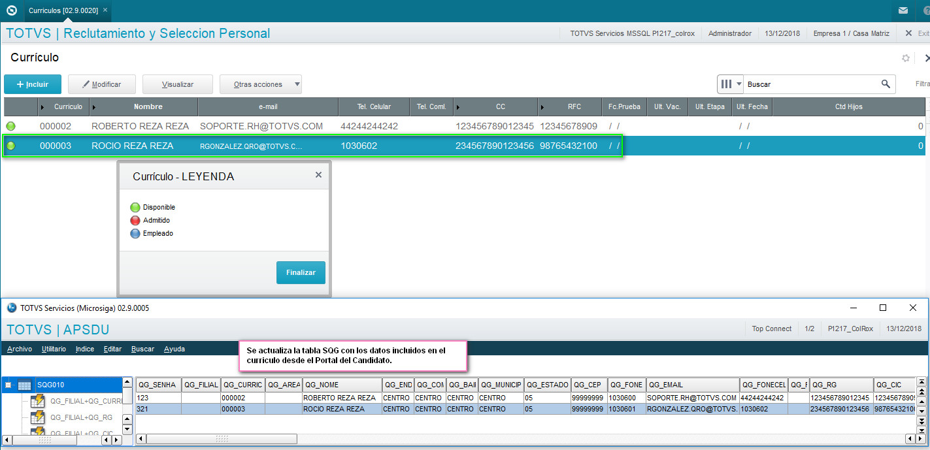The width and height of the screenshot is (930, 450).
Task: Collapse the SQG010 tree node
Action: click(8, 385)
